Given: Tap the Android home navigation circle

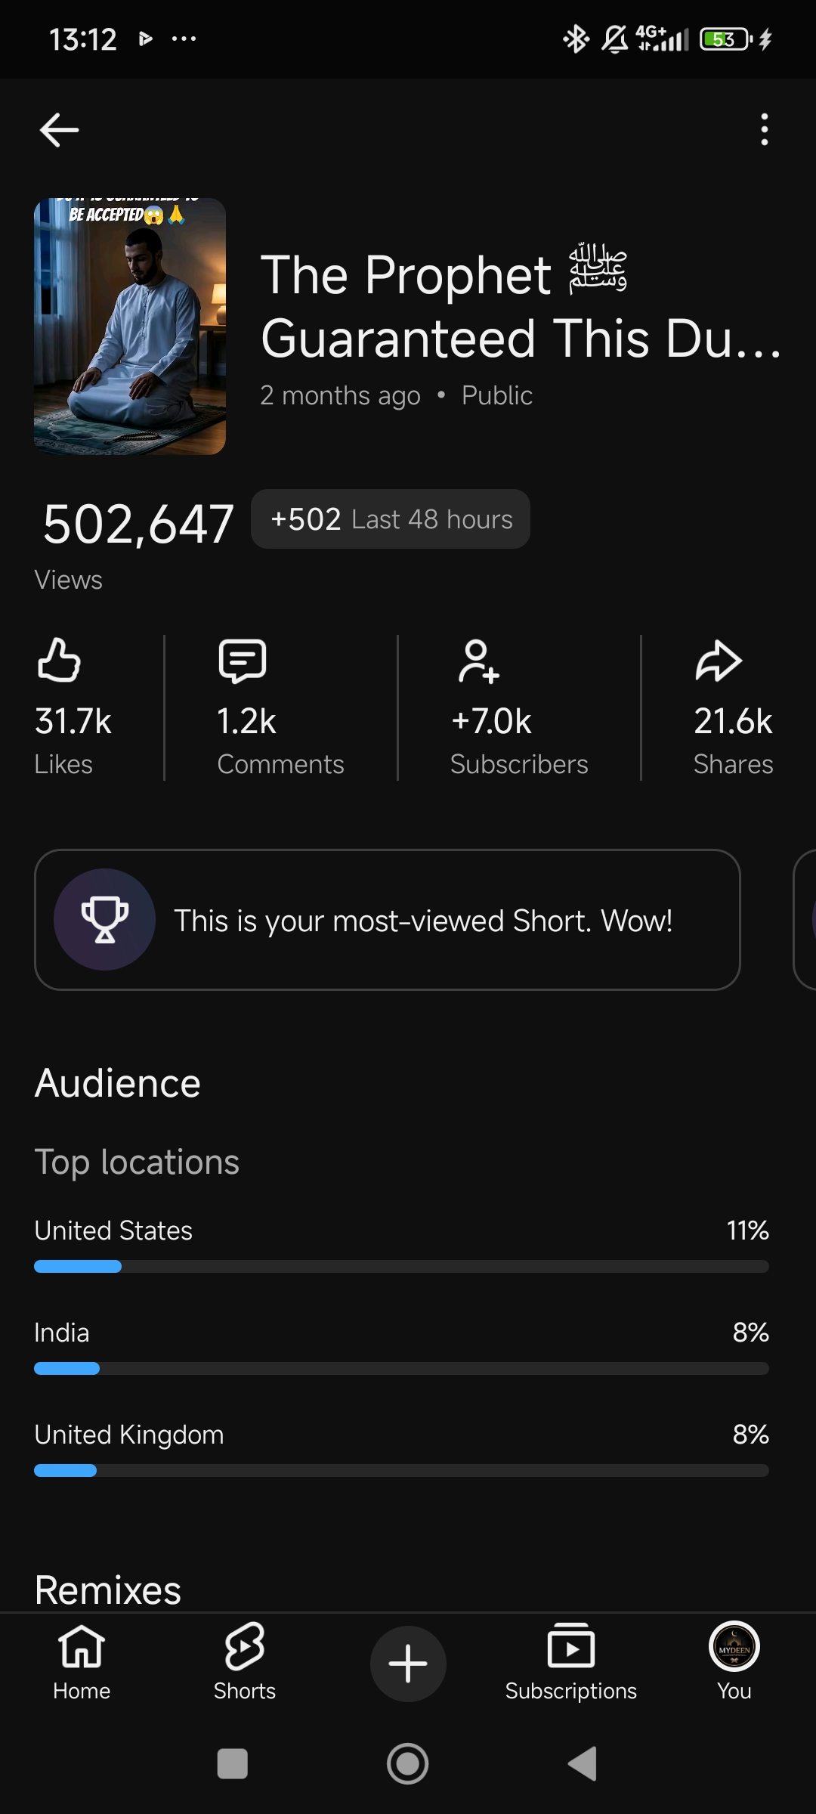Looking at the screenshot, I should click(x=408, y=1764).
